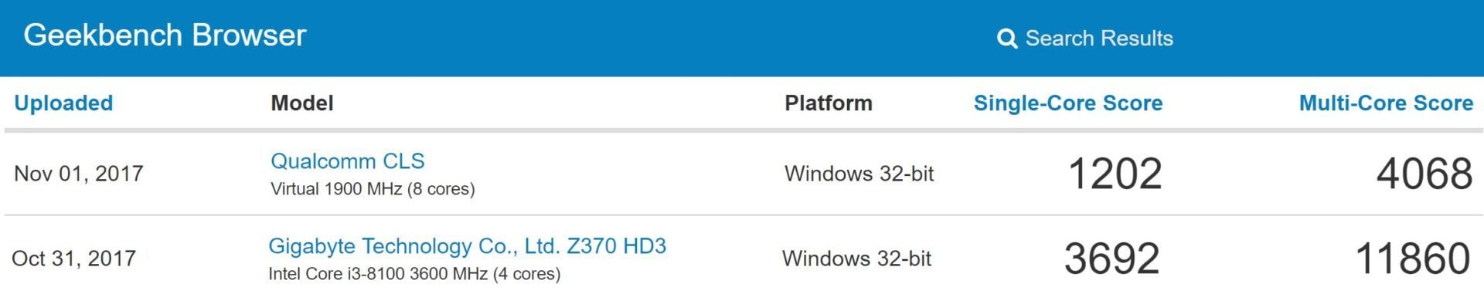The image size is (1484, 294).
Task: Click the Model column header
Action: 302,103
